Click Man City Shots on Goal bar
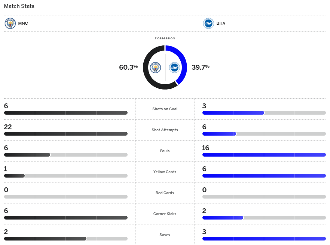 (x=65, y=113)
